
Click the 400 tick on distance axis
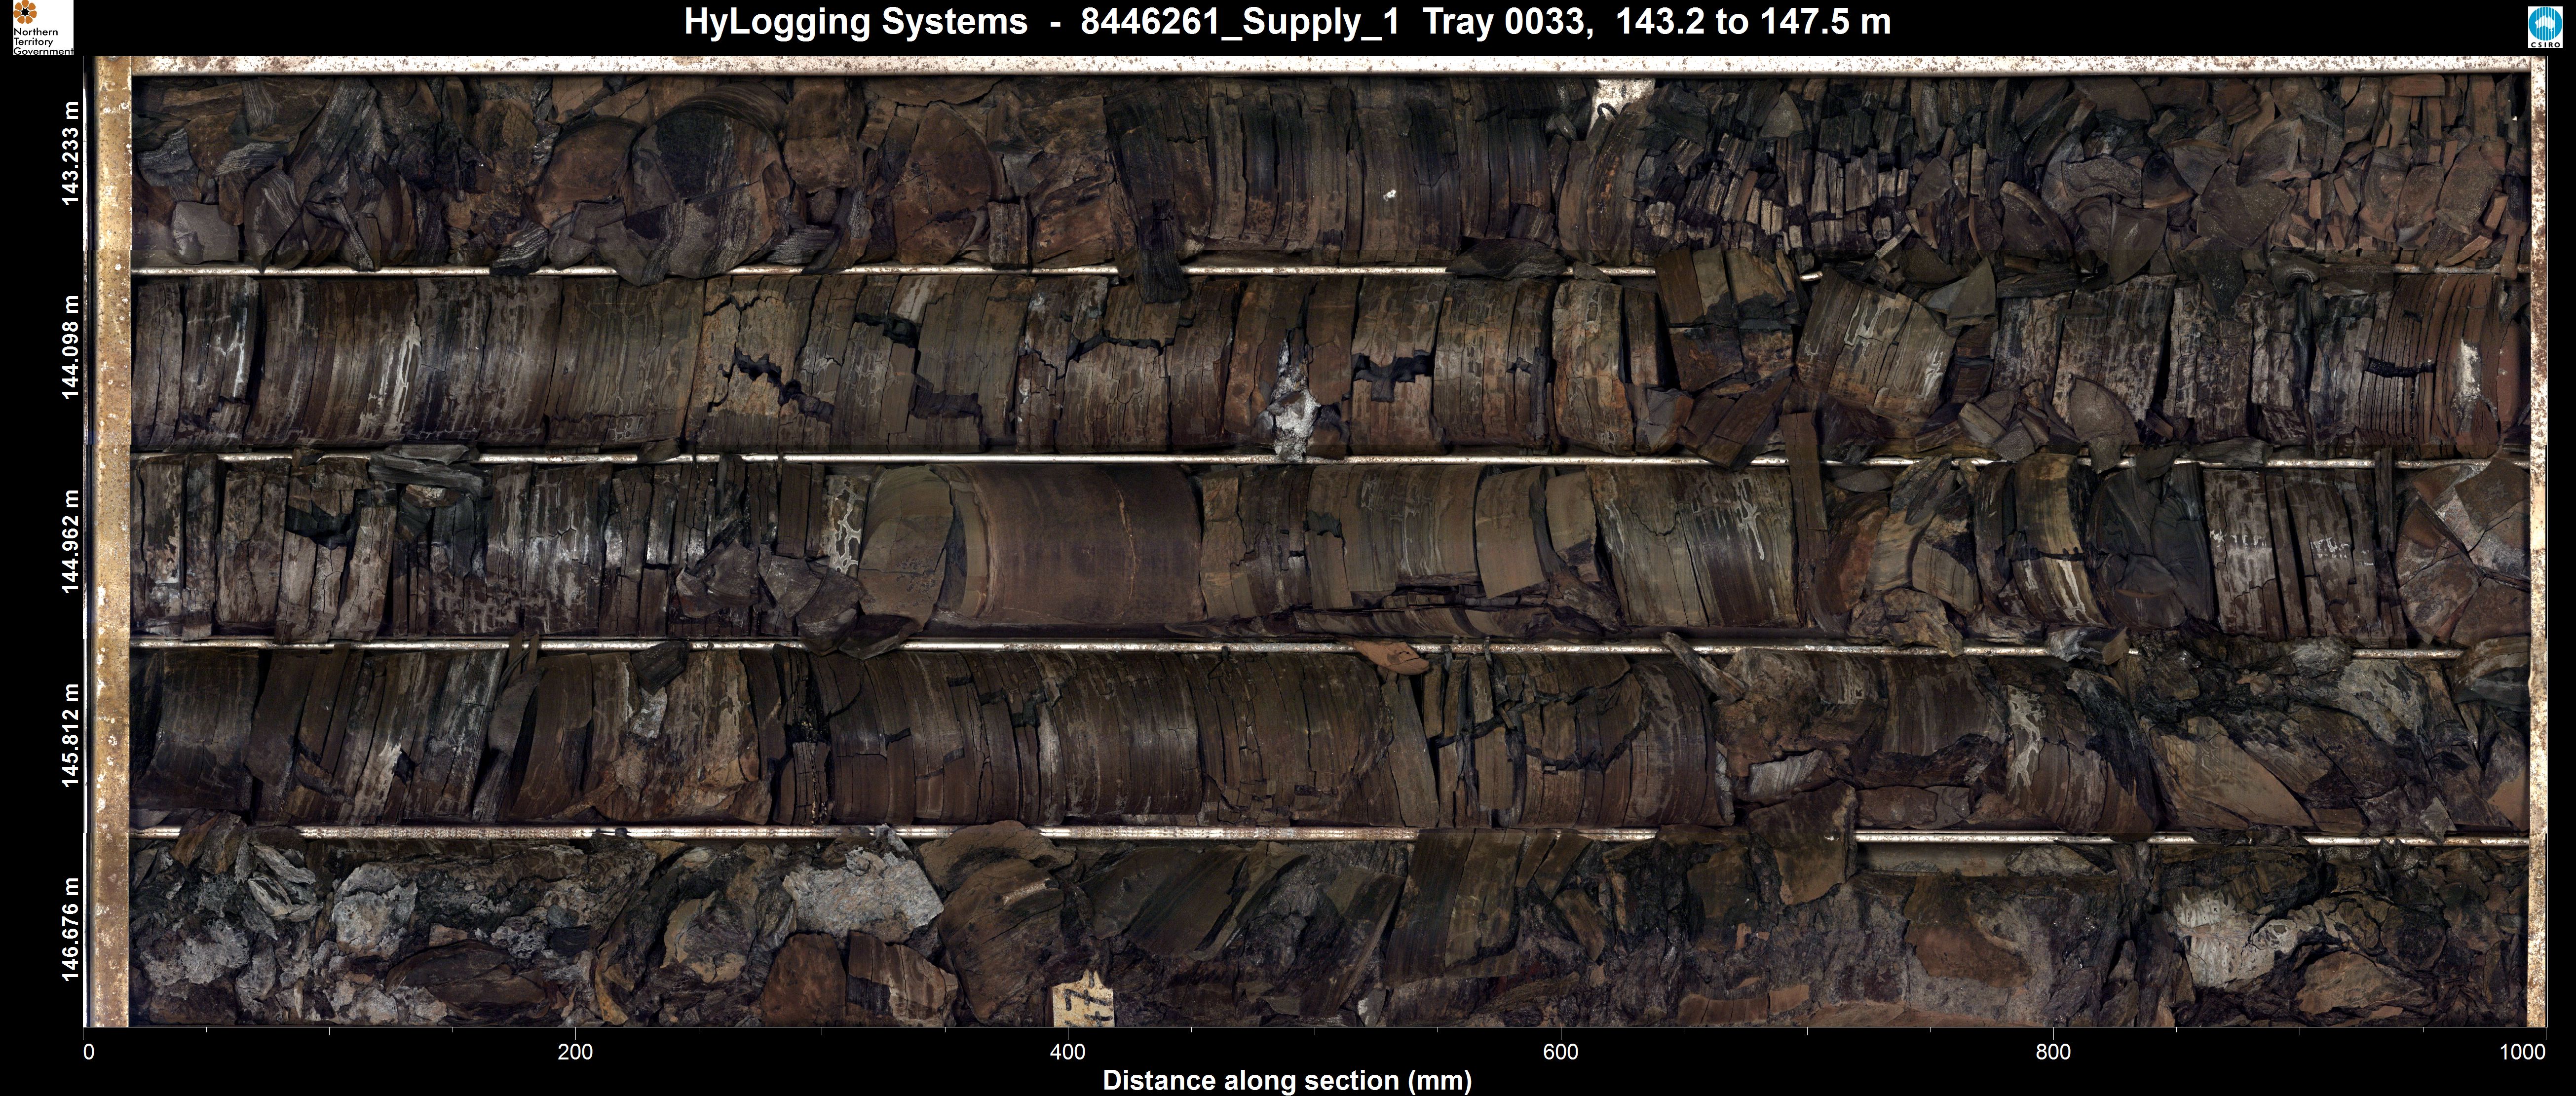1068,1051
